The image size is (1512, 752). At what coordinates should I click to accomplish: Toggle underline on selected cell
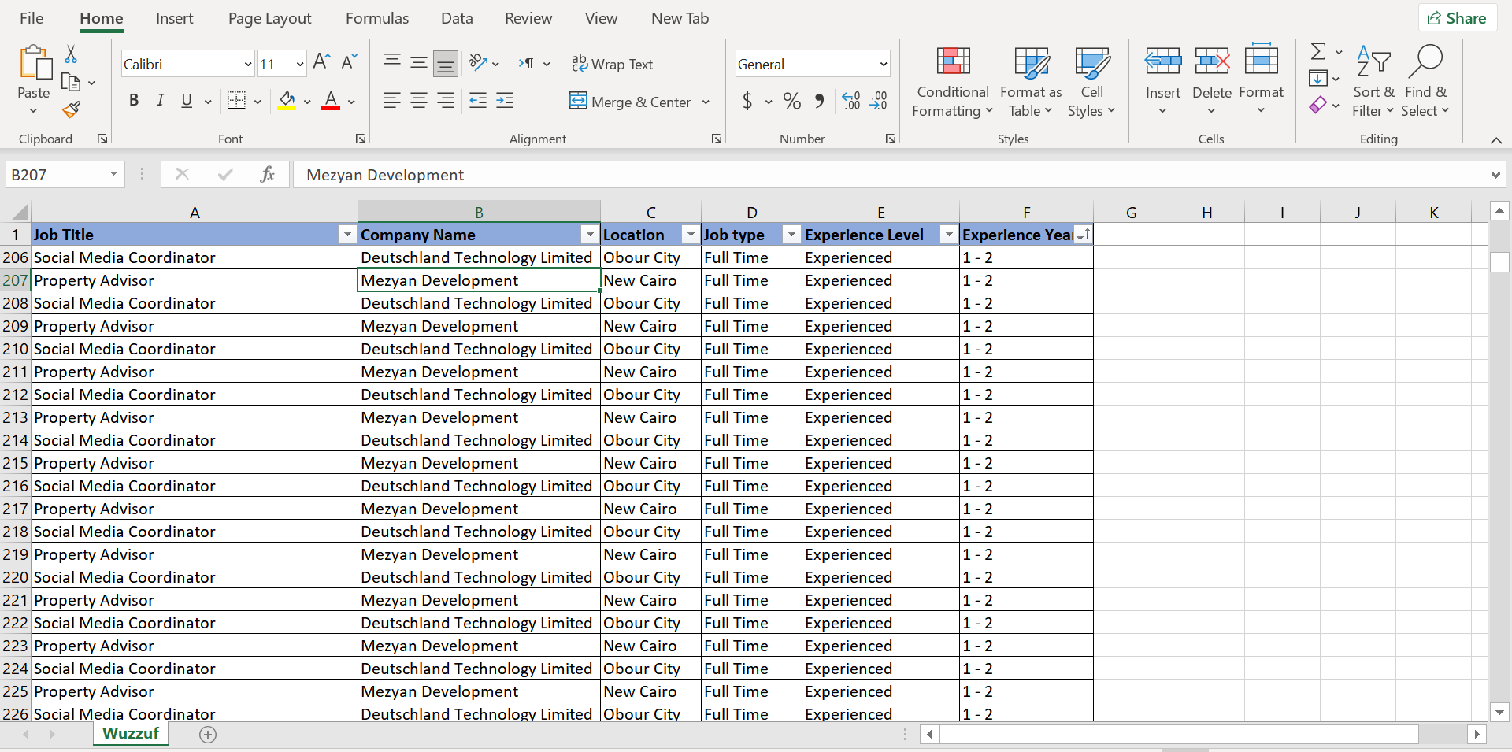click(186, 101)
